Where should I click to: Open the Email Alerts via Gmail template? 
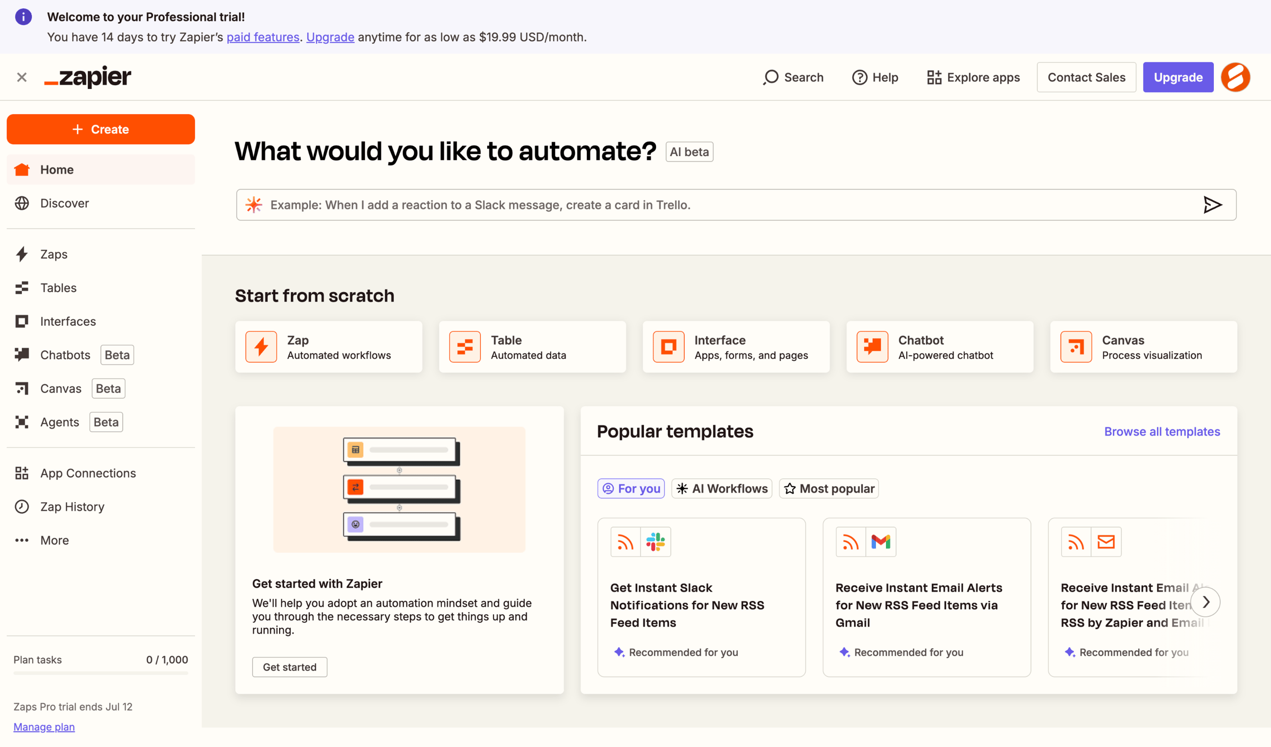pyautogui.click(x=927, y=597)
